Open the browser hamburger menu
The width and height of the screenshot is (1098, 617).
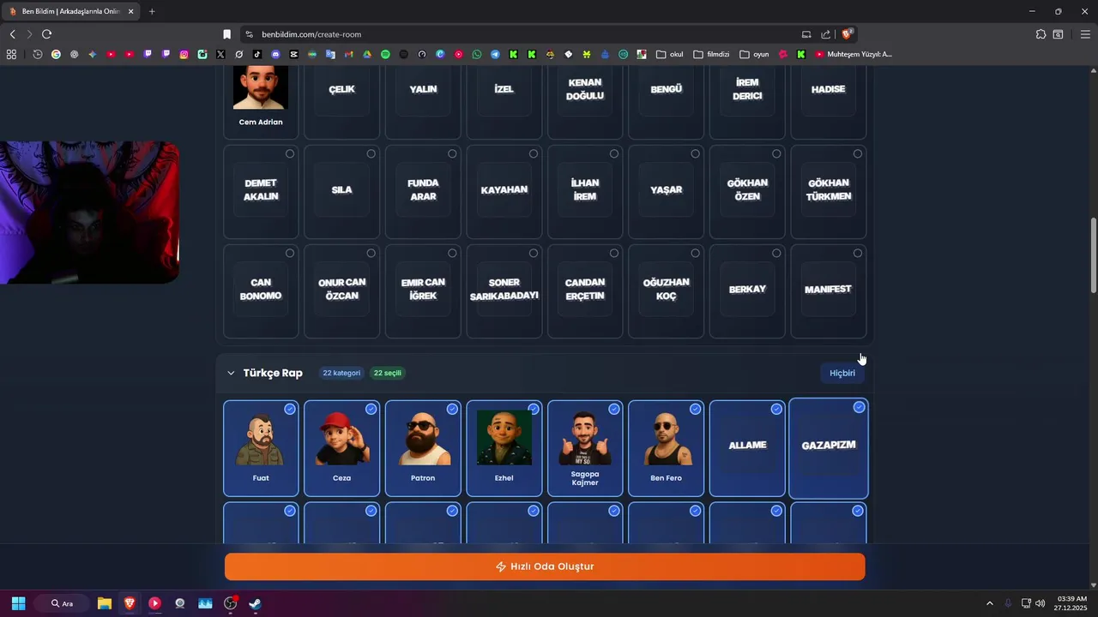[1085, 34]
